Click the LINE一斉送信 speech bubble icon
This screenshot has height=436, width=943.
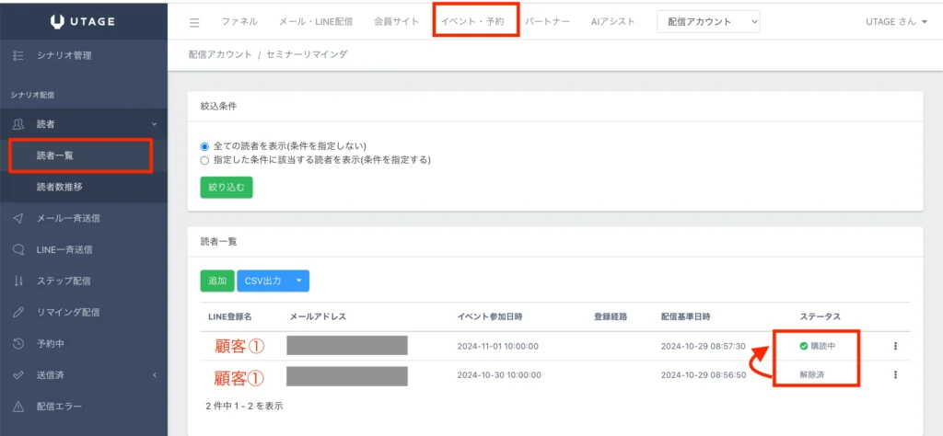click(x=18, y=249)
